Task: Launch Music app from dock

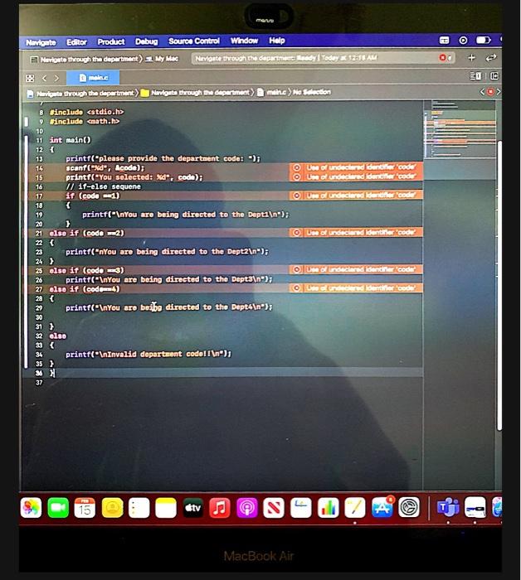Action: [220, 507]
